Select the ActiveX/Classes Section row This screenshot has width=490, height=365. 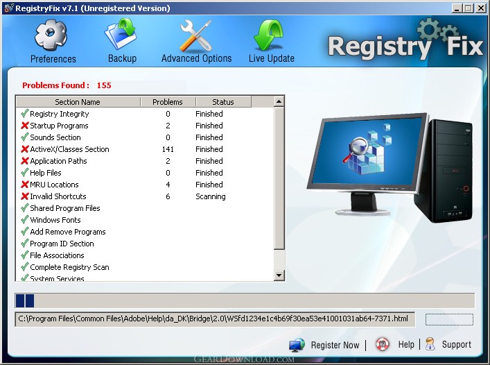point(145,149)
